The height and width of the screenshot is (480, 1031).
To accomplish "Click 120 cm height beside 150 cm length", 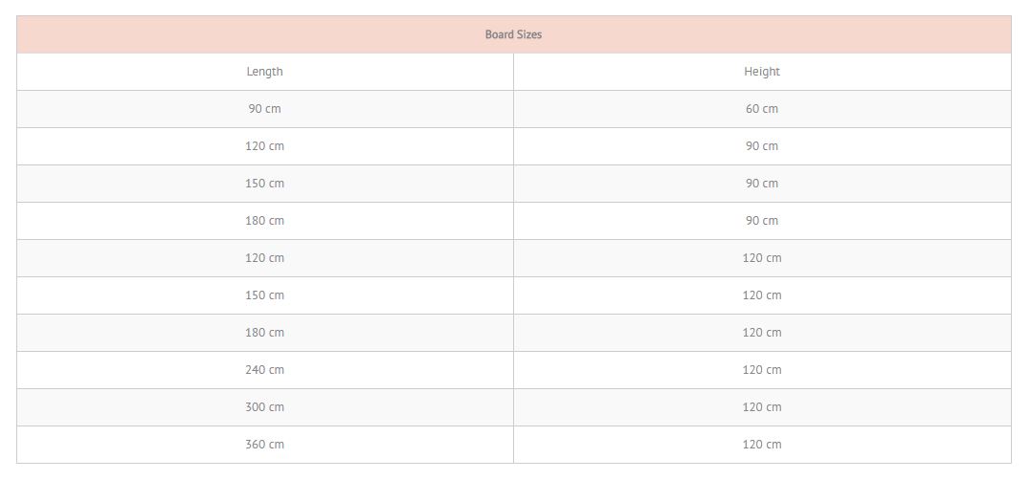I will tap(762, 295).
